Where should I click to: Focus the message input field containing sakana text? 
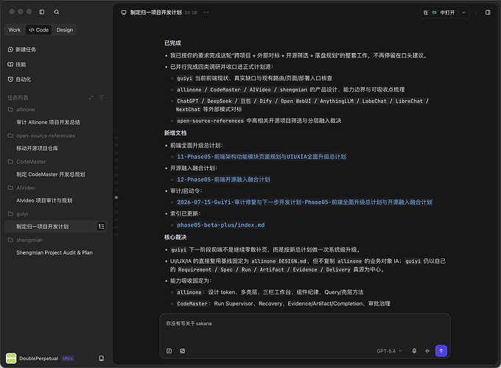(x=305, y=329)
